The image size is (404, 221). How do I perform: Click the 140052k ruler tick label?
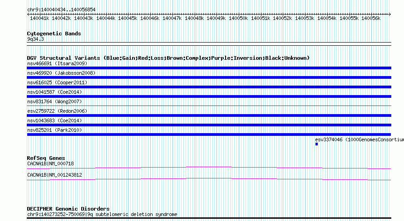[x=282, y=18]
